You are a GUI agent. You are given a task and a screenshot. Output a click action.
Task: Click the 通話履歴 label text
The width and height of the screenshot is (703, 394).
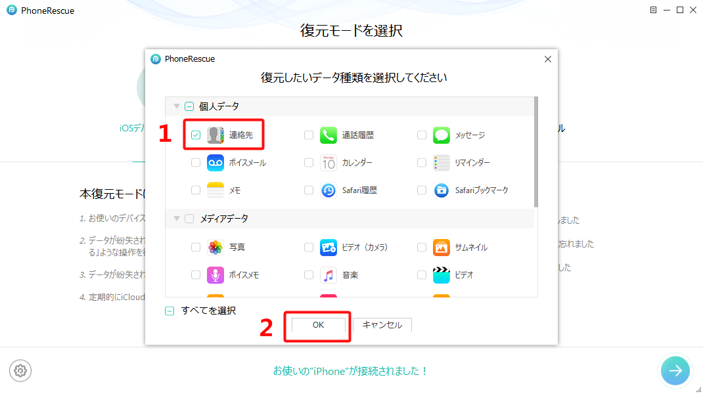(358, 135)
